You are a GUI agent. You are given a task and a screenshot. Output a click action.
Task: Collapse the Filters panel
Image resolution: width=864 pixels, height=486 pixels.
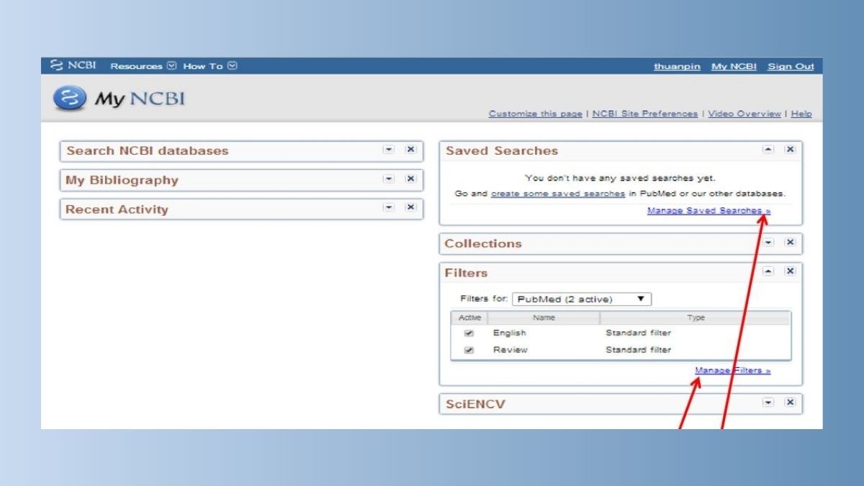tap(768, 271)
